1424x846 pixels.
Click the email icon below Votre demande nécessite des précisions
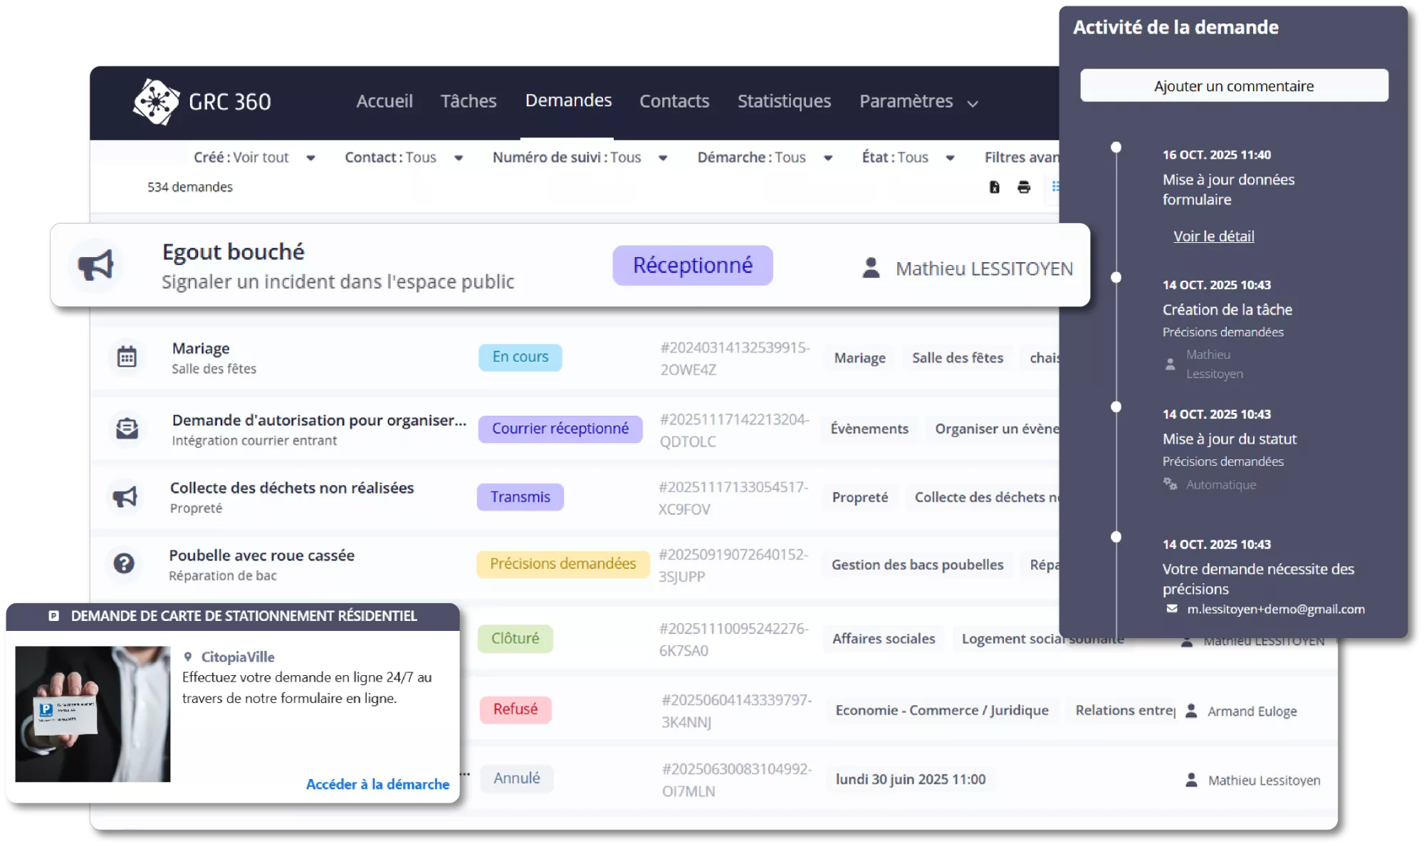point(1169,610)
